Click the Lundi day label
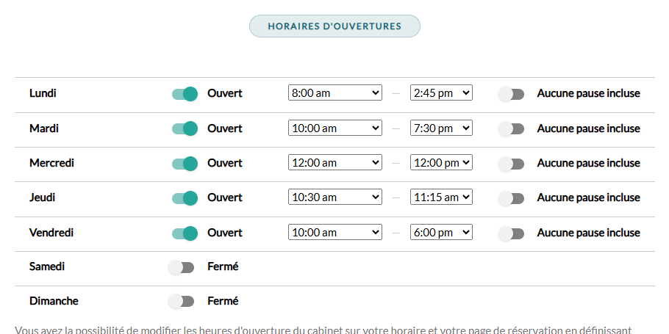This screenshot has width=669, height=334. [43, 93]
